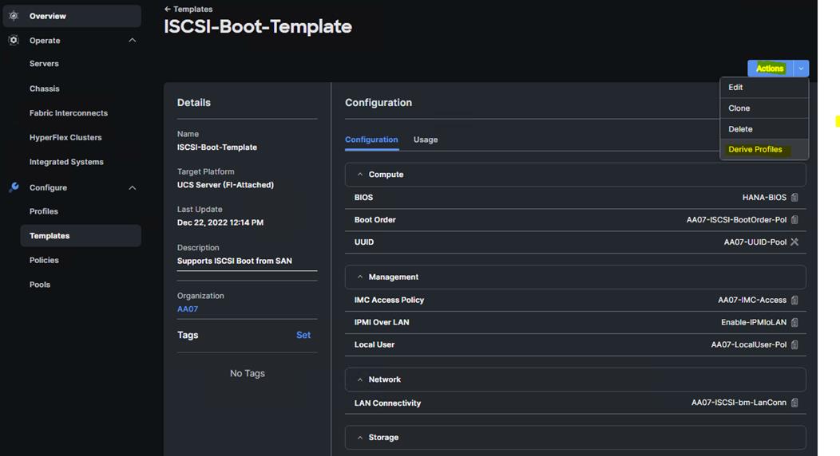Image resolution: width=840 pixels, height=456 pixels.
Task: Open Chassis in the sidebar
Action: tap(45, 88)
